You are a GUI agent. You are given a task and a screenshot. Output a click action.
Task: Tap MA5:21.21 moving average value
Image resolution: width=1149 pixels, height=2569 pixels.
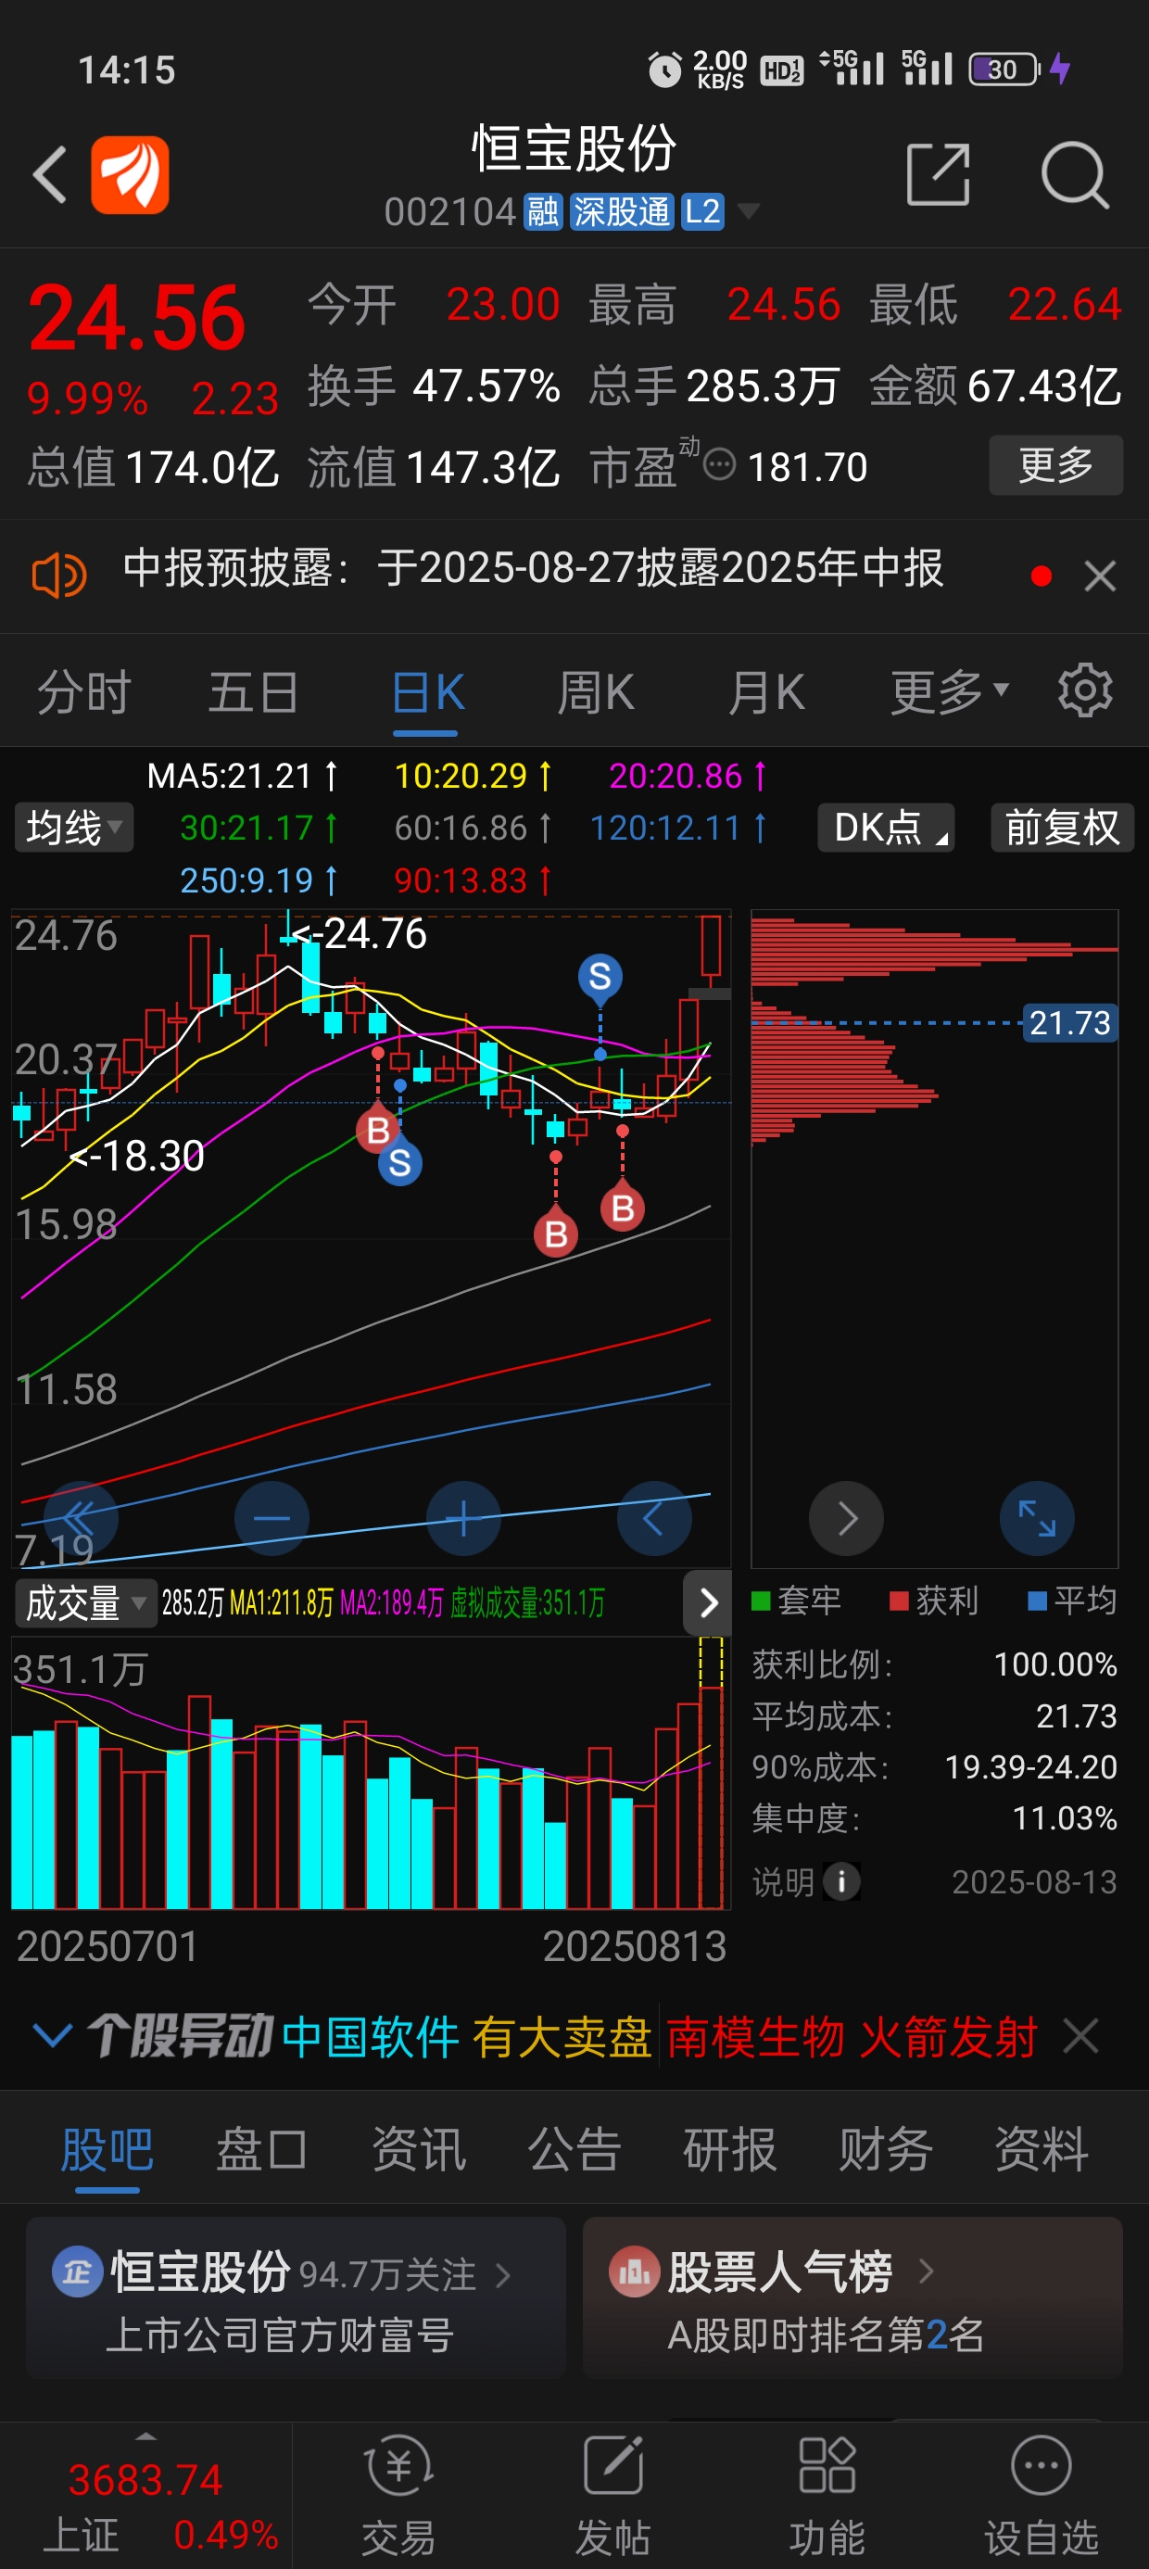point(243,776)
